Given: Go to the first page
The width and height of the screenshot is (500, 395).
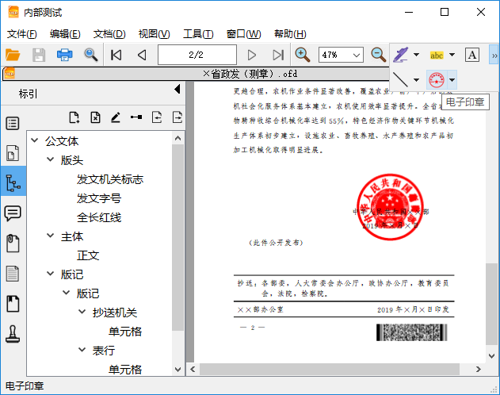Looking at the screenshot, I should [x=116, y=55].
